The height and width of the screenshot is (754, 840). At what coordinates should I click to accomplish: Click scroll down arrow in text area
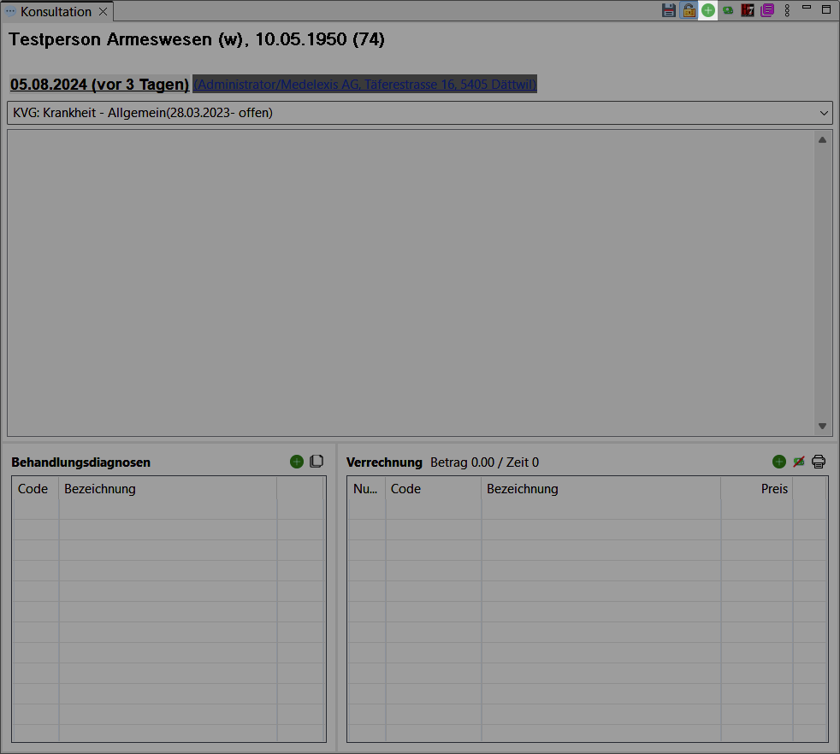(822, 426)
